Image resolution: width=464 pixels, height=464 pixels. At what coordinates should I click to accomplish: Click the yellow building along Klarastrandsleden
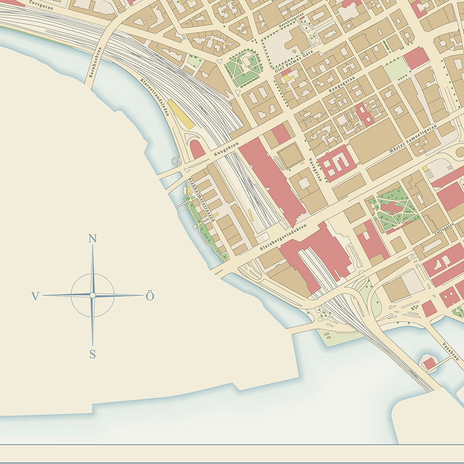[181, 114]
